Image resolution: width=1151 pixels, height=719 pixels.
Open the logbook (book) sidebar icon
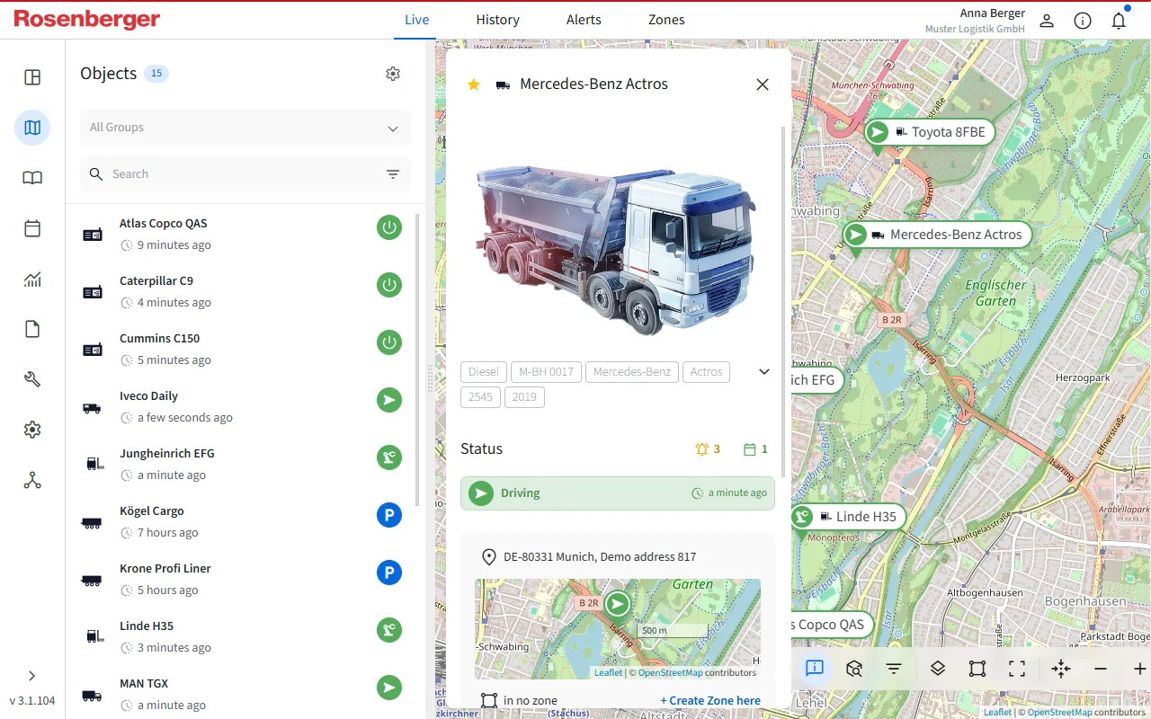pyautogui.click(x=32, y=178)
